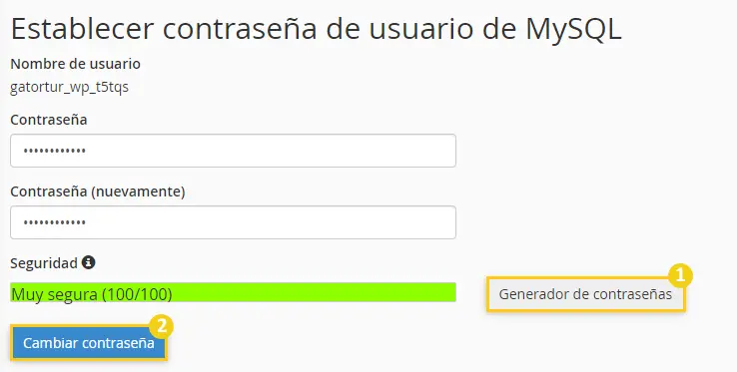The width and height of the screenshot is (737, 372).
Task: Click the word MySQL in the heading
Action: coord(573,30)
